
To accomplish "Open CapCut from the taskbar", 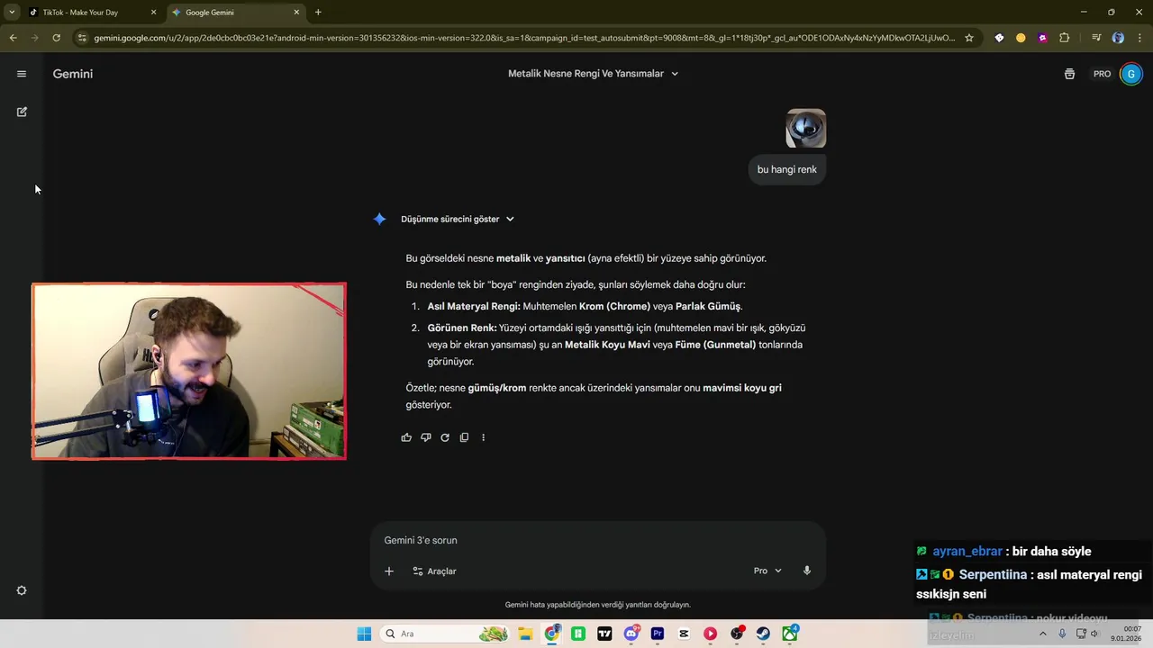I will [x=684, y=634].
